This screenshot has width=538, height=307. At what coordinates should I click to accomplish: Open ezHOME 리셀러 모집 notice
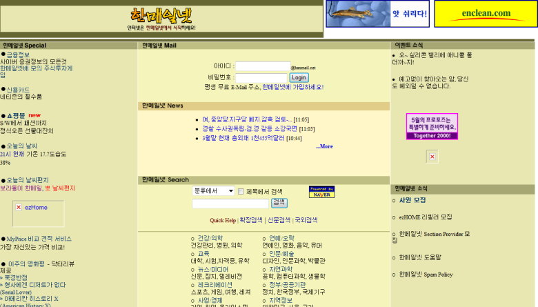tap(426, 217)
